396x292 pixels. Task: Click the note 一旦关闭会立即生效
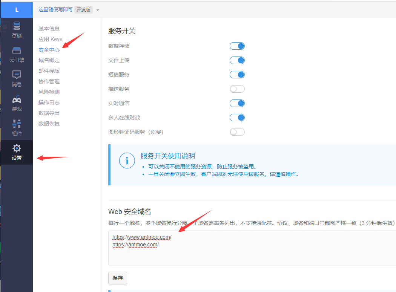click(x=224, y=174)
